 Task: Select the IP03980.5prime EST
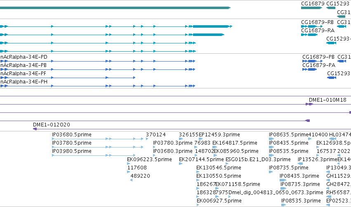(94, 155)
